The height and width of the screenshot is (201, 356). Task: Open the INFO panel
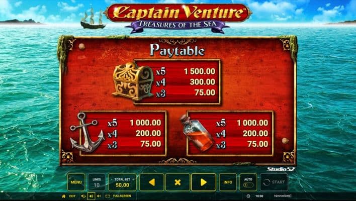click(228, 182)
